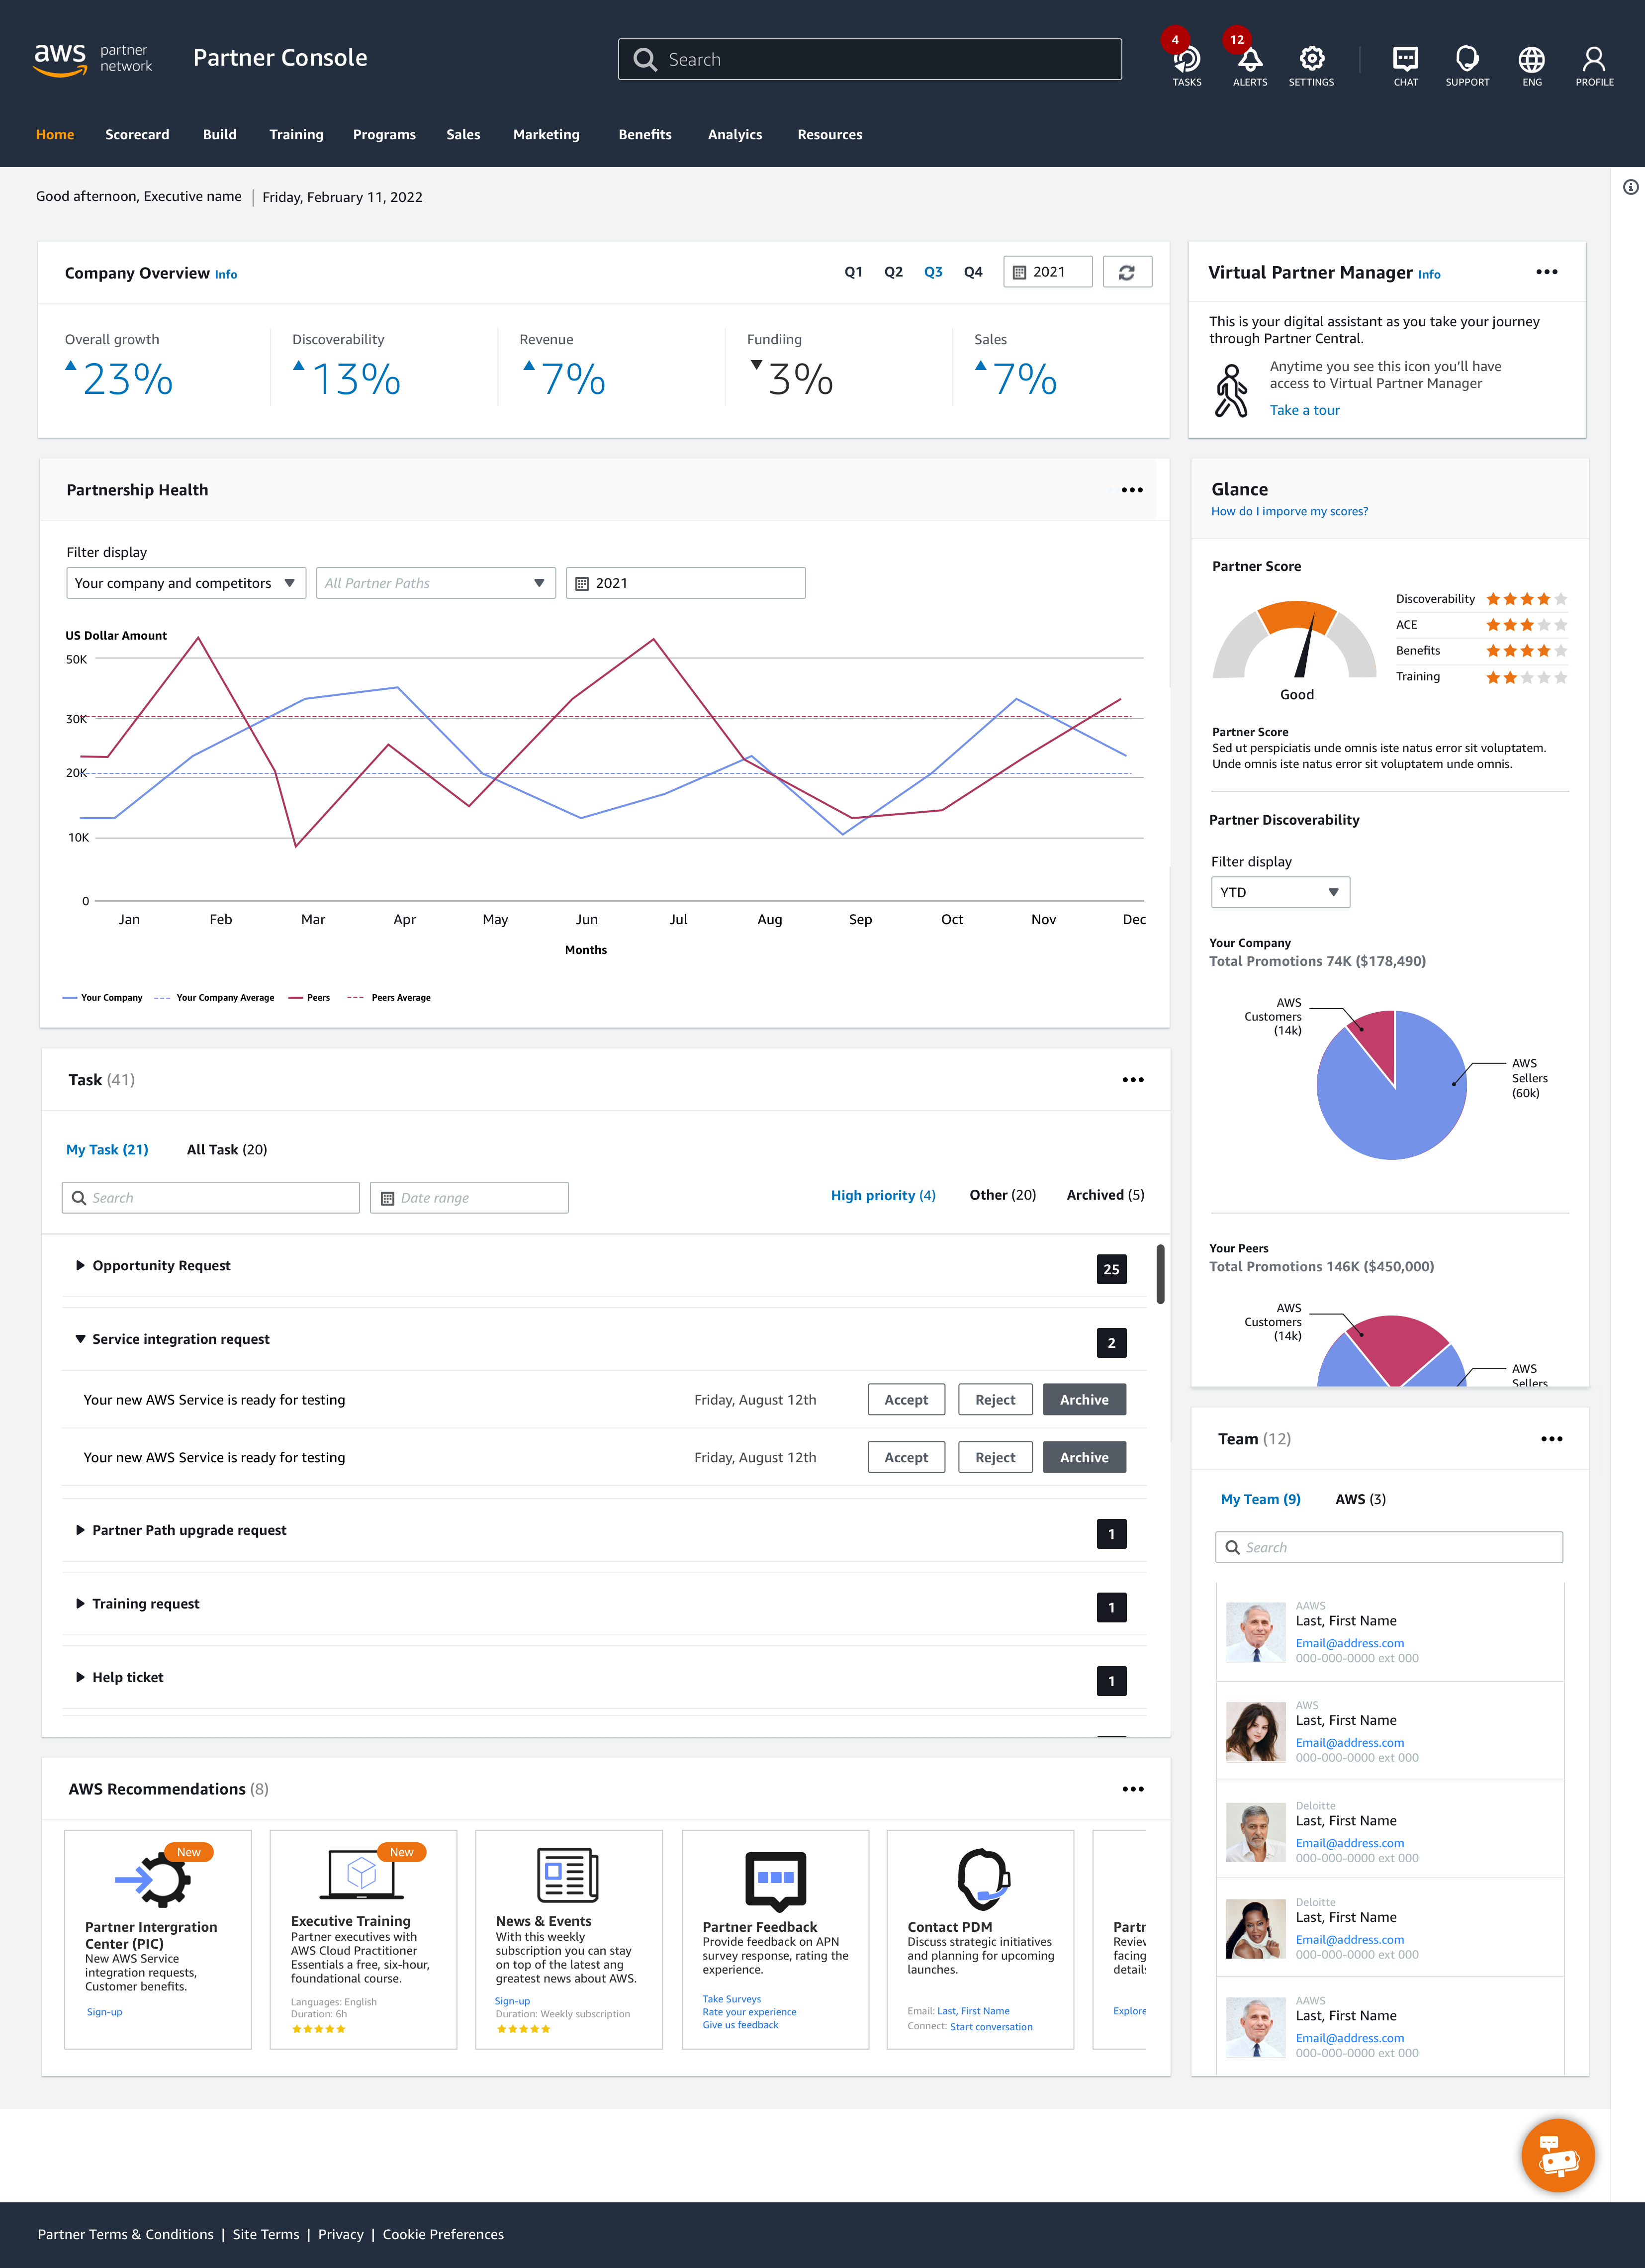1645x2268 pixels.
Task: Switch to the AWS (3) team tab
Action: (1360, 1499)
